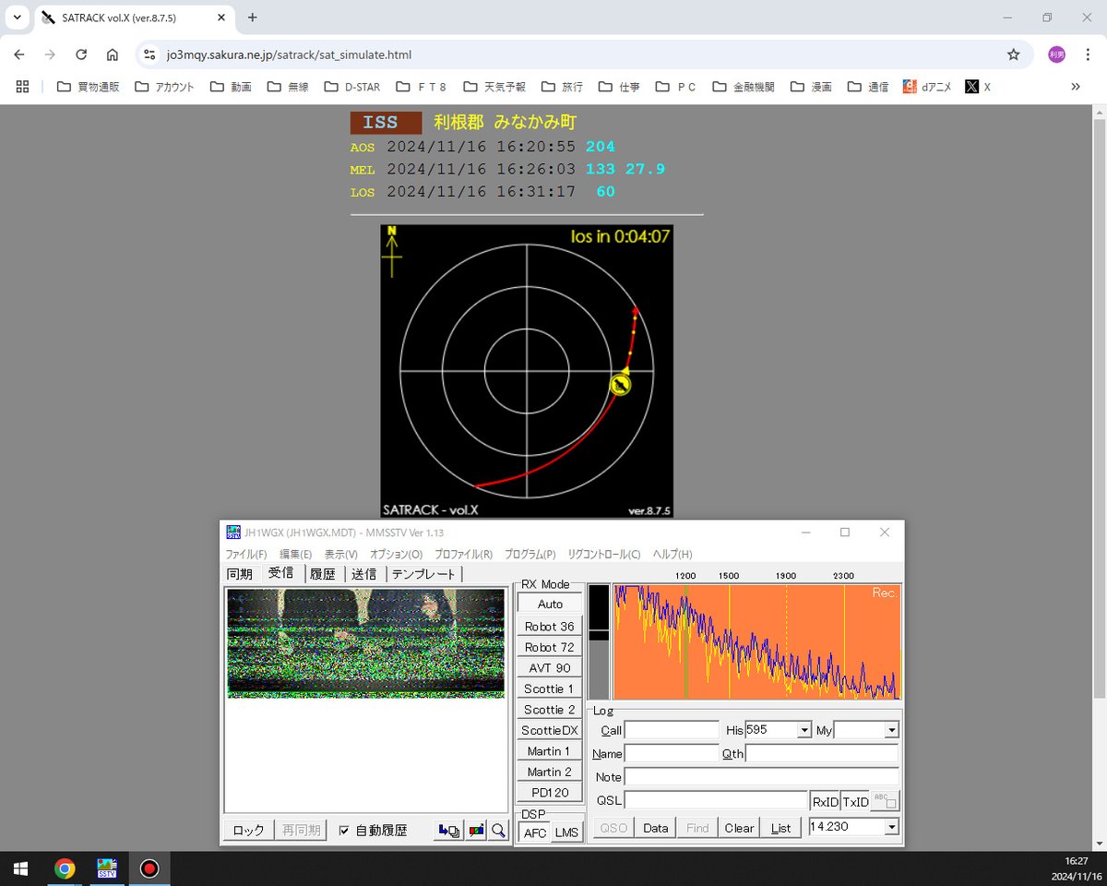
Task: Click the magnifier zoom icon in MMSSTV
Action: click(x=498, y=830)
